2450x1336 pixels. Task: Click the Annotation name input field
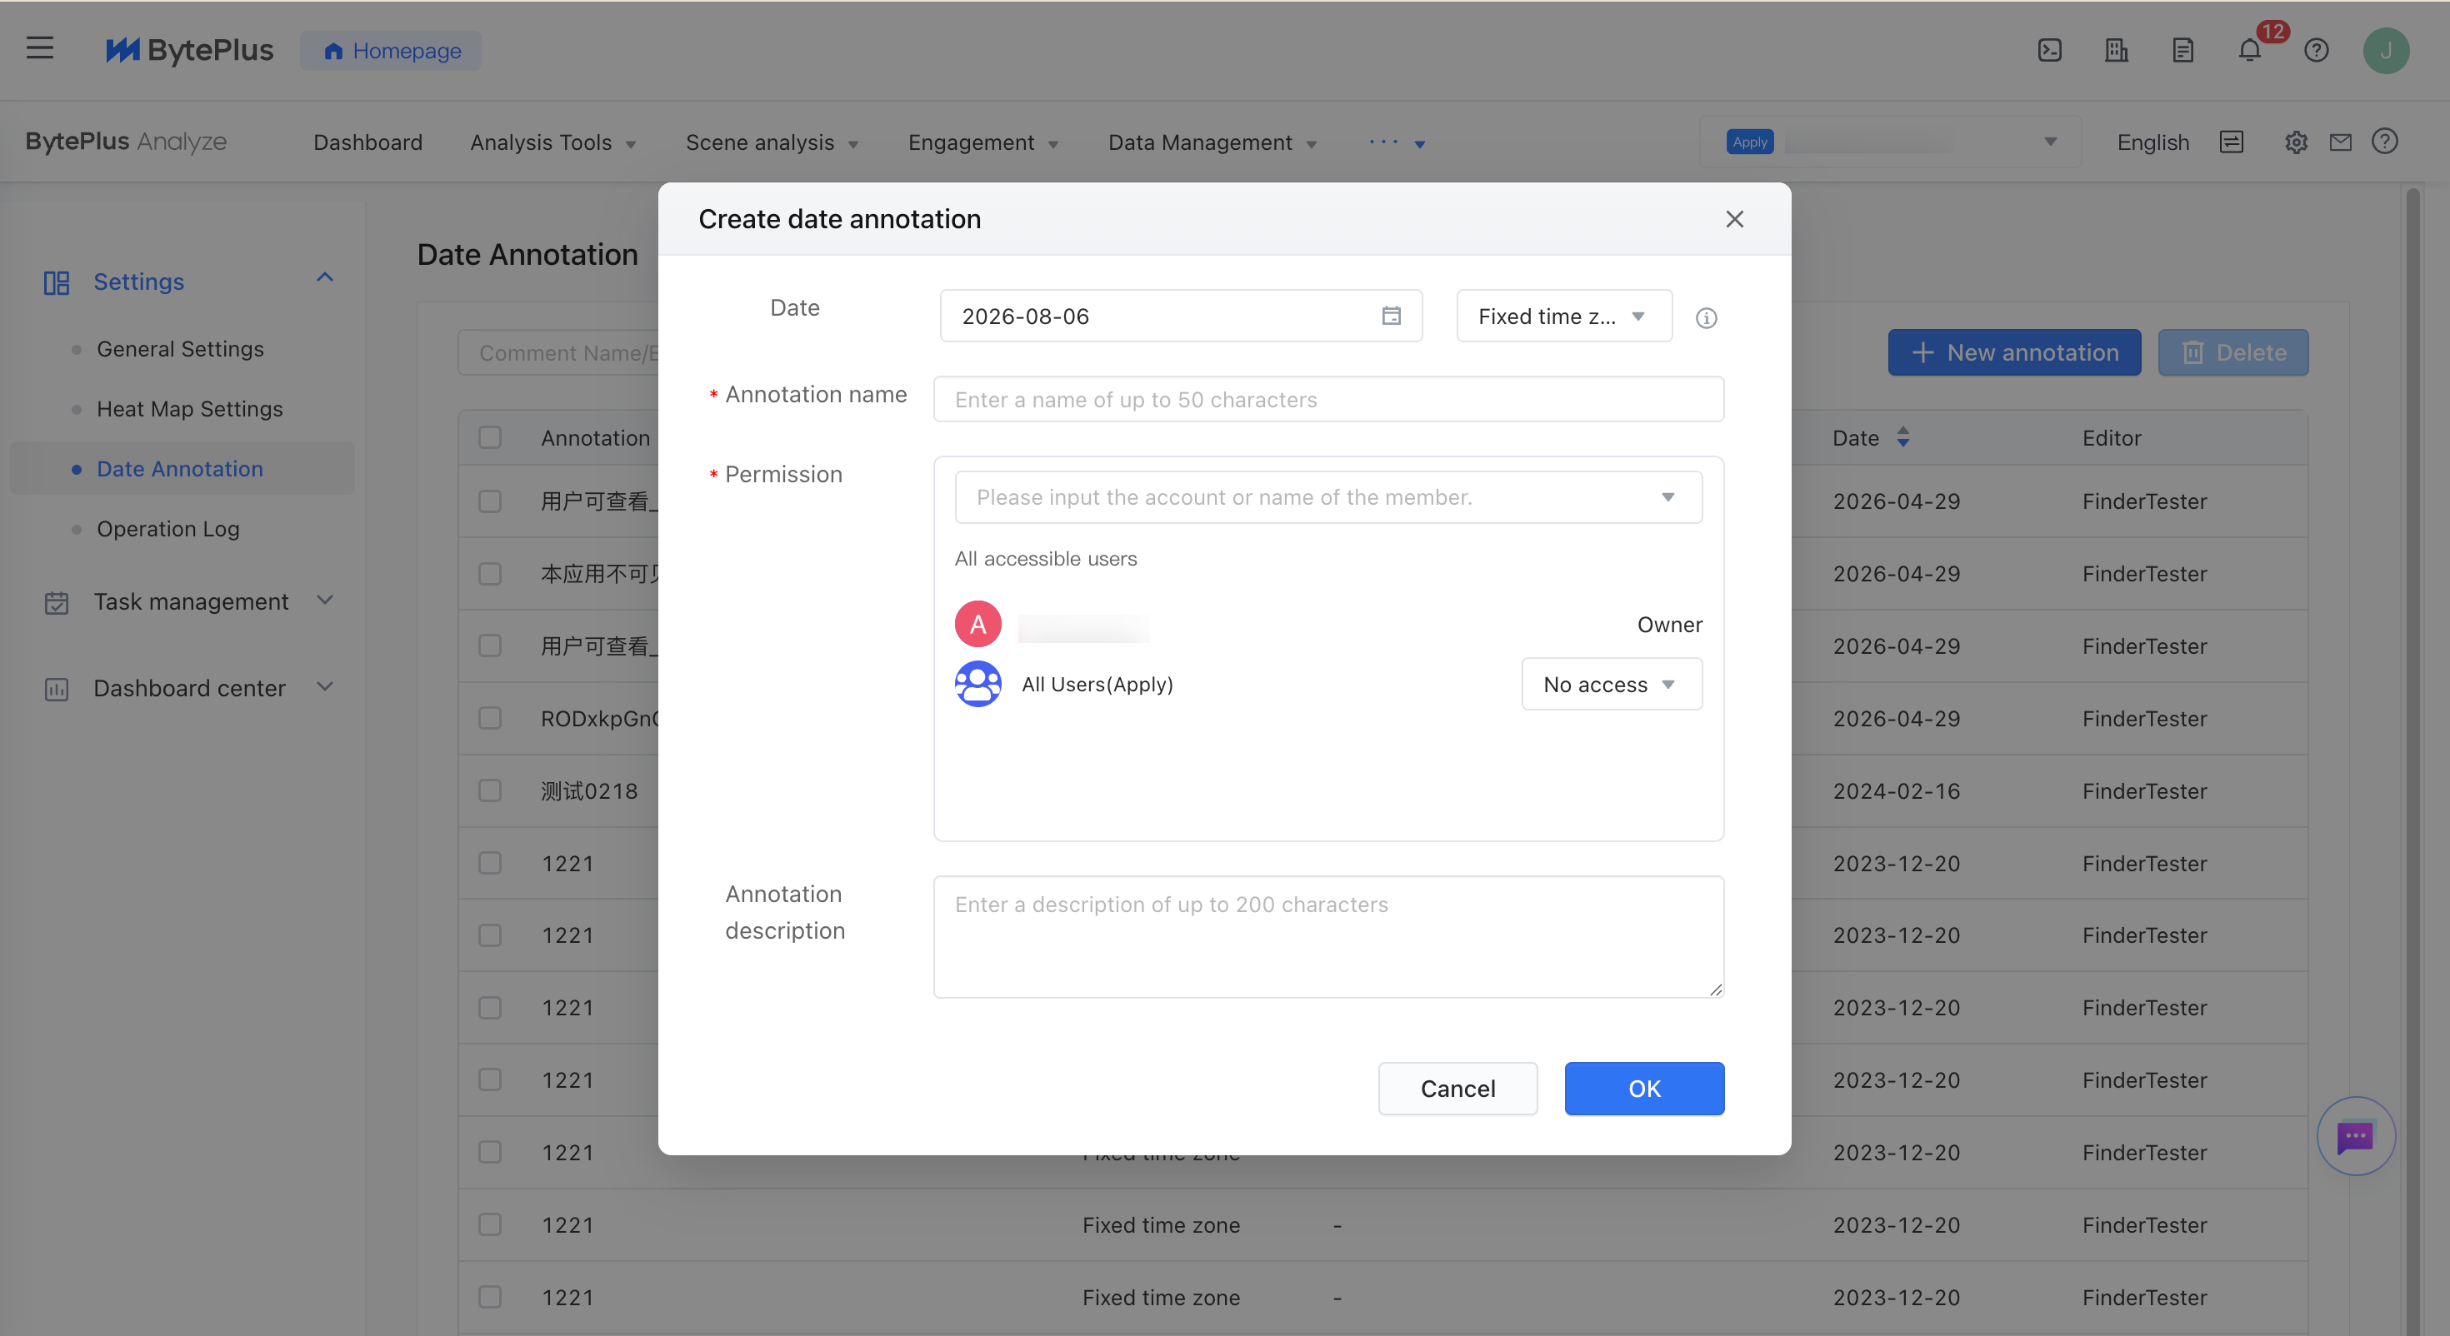pyautogui.click(x=1327, y=399)
